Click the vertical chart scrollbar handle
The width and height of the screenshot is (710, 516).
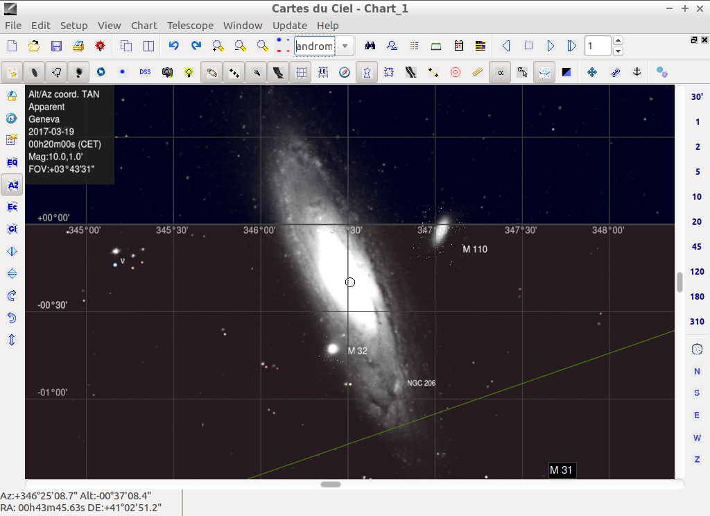679,282
